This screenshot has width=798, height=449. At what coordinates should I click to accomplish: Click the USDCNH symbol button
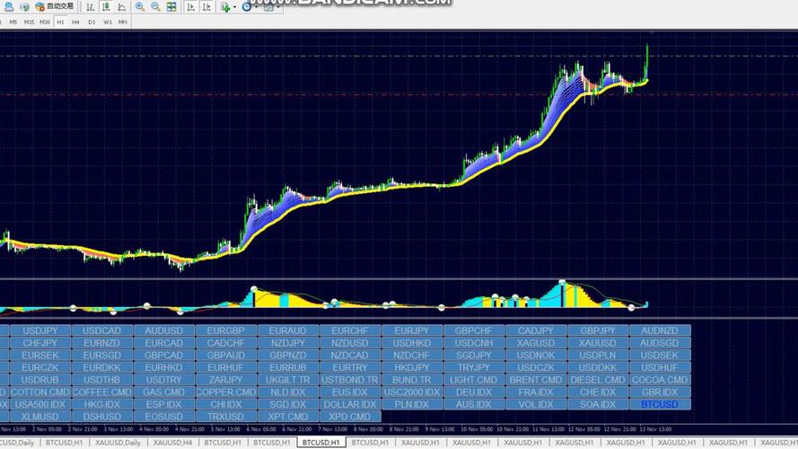click(474, 343)
